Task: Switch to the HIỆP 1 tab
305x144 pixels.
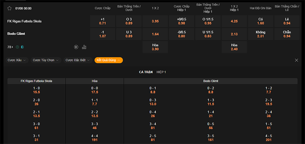Action: [161, 72]
